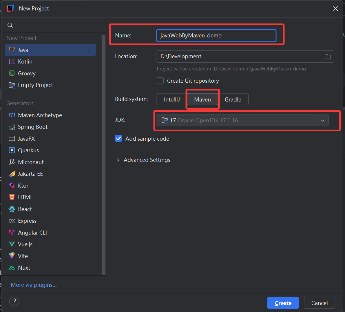Viewport: 345px width, 312px height.
Task: Expand Advanced Settings section
Action: pyautogui.click(x=118, y=160)
